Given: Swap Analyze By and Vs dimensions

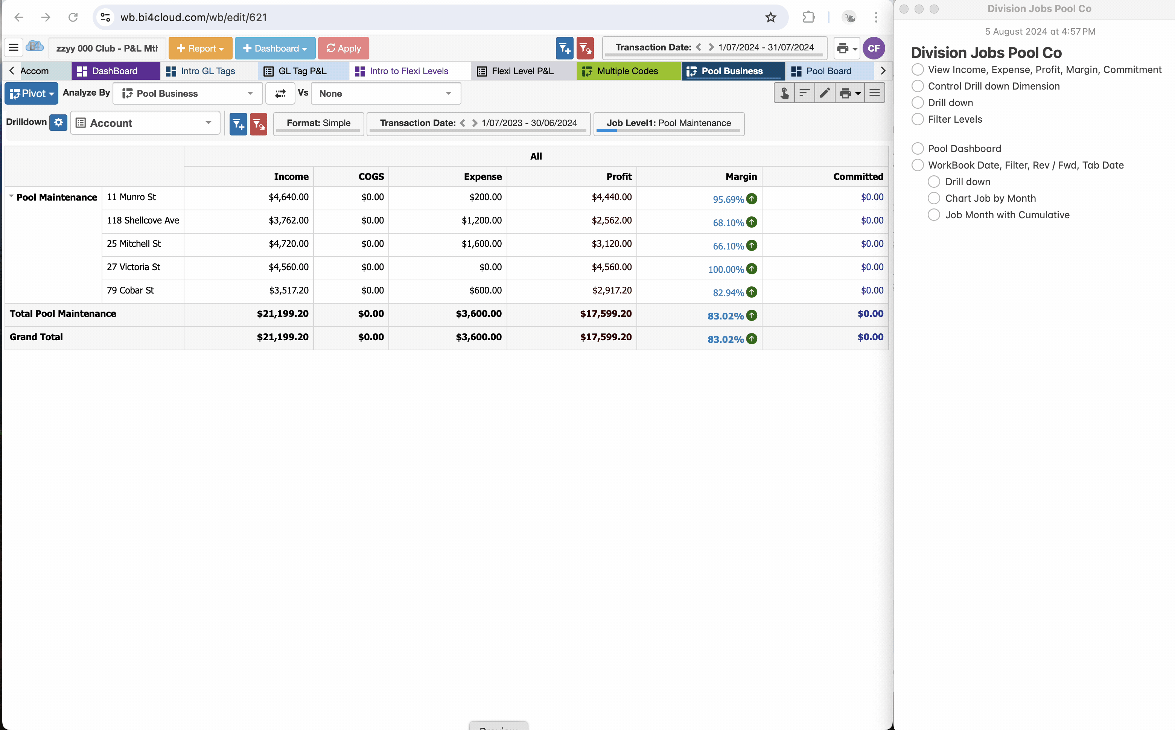Looking at the screenshot, I should 280,93.
